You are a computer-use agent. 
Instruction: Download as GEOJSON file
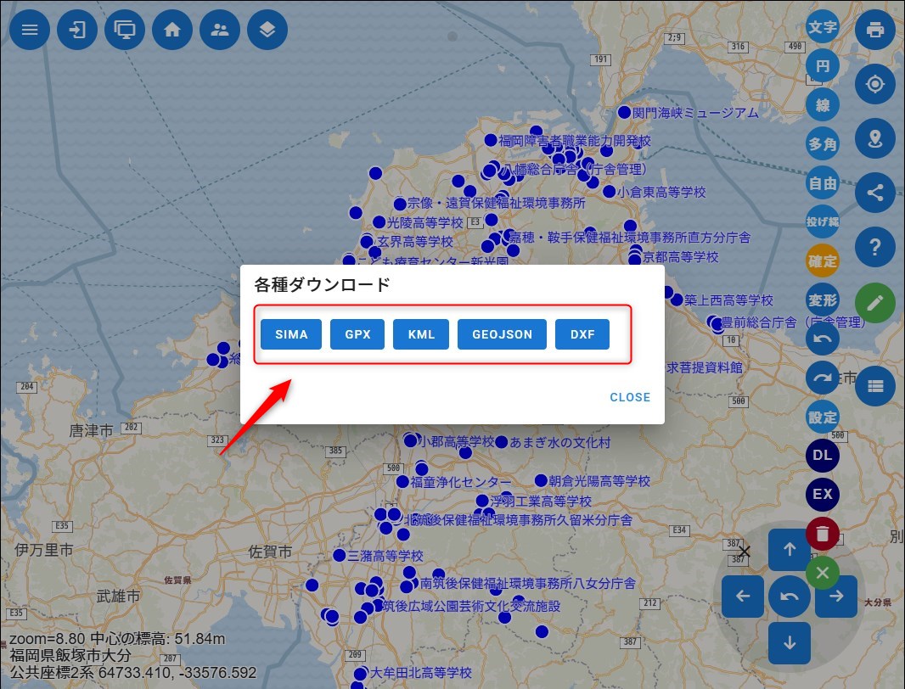point(502,334)
